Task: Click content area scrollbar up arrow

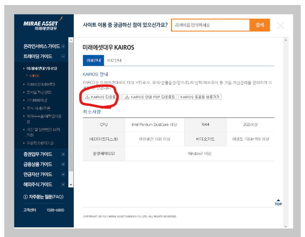Action: point(286,40)
